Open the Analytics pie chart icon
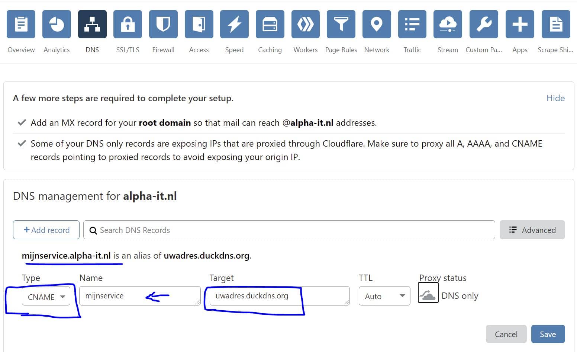The image size is (577, 352). click(x=57, y=25)
